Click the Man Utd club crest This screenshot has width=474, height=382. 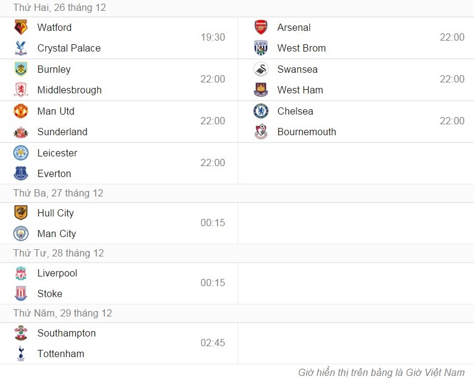21,111
